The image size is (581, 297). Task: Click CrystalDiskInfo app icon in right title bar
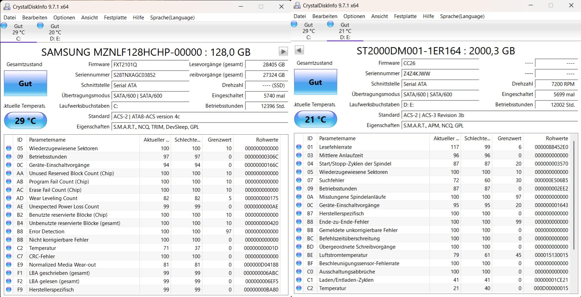297,5
